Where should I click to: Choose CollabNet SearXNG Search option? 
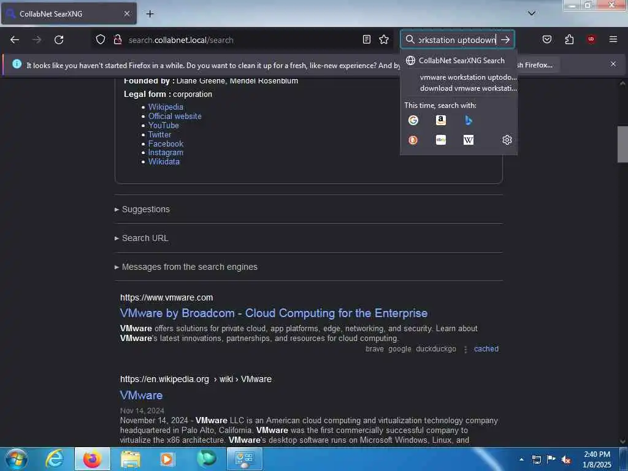click(x=459, y=61)
